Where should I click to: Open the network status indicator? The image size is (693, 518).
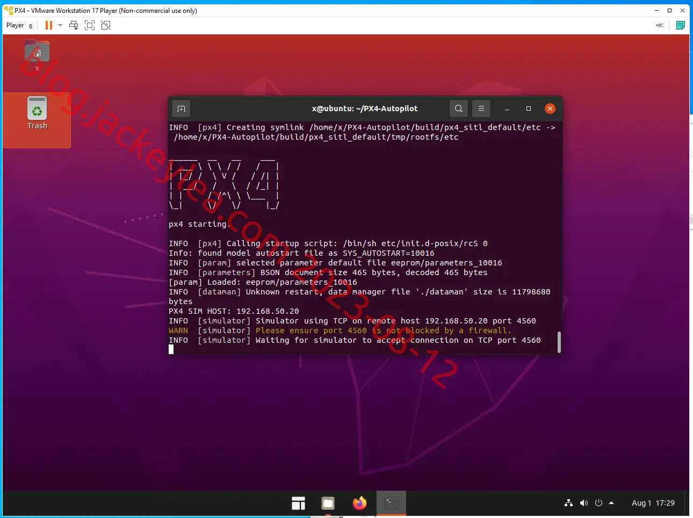pyautogui.click(x=568, y=503)
